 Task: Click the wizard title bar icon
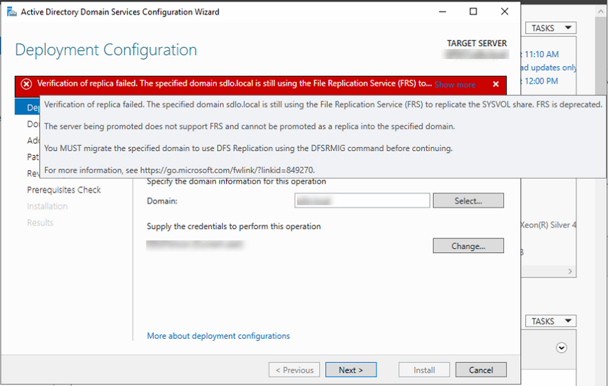pyautogui.click(x=12, y=12)
